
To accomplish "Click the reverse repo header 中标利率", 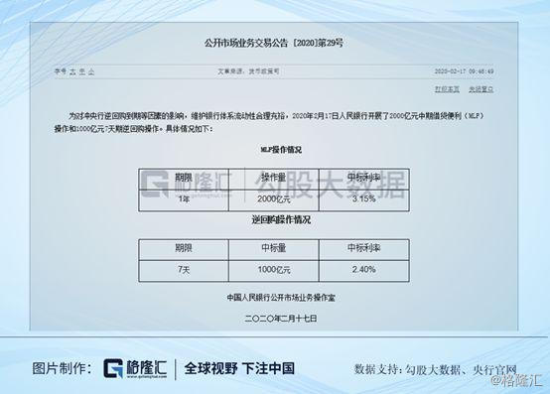I will (364, 248).
